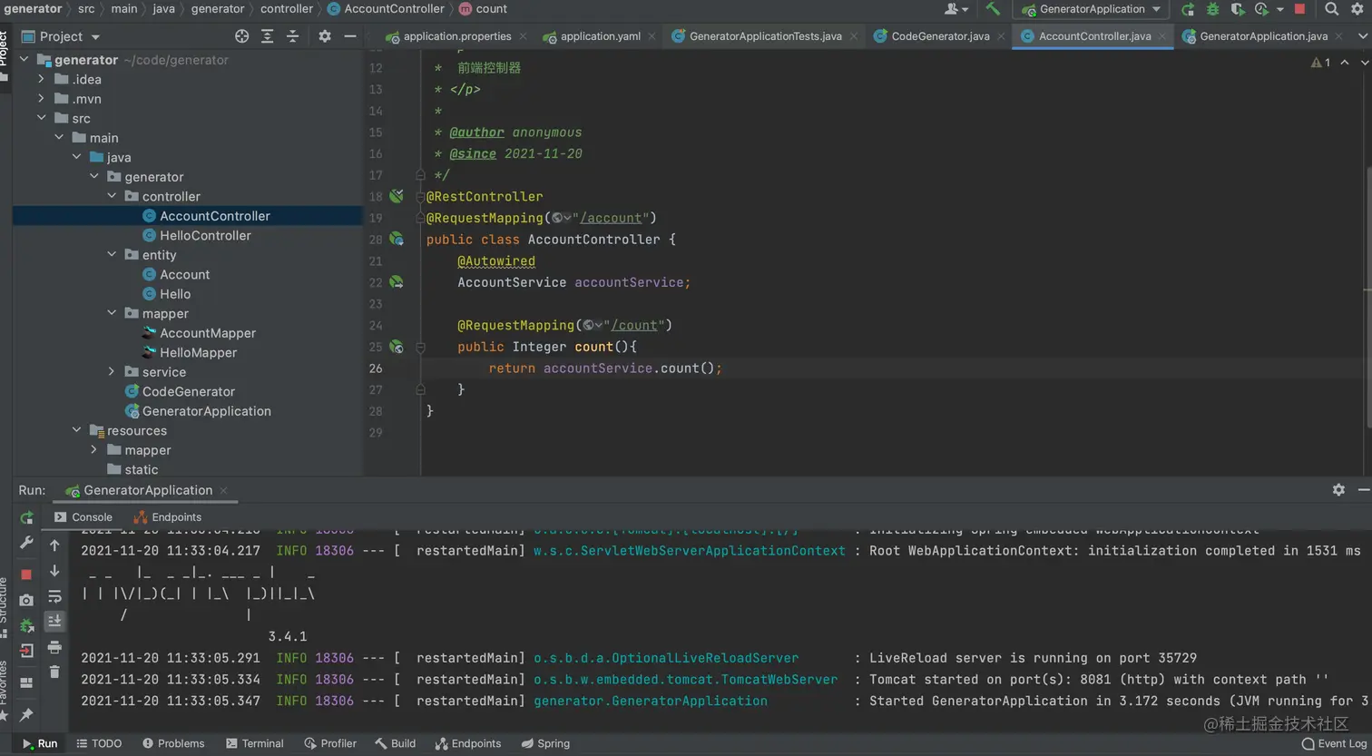This screenshot has width=1372, height=756.
Task: Toggle code fold marker at count method line 25
Action: coord(420,347)
